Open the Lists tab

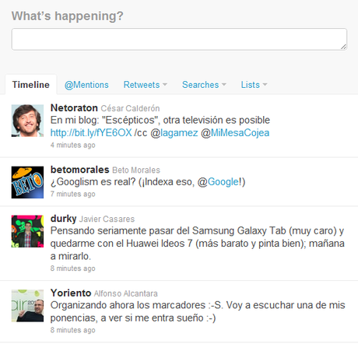tap(250, 85)
